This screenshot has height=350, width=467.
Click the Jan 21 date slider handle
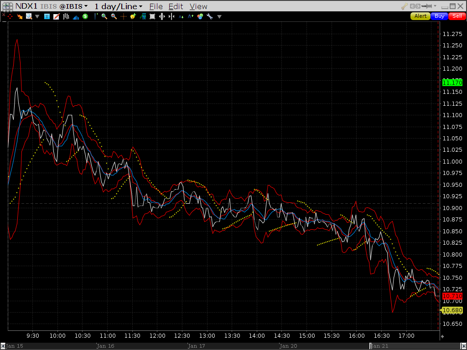[x=371, y=346]
